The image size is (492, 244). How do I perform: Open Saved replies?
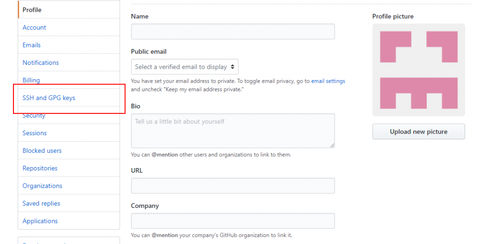point(41,204)
